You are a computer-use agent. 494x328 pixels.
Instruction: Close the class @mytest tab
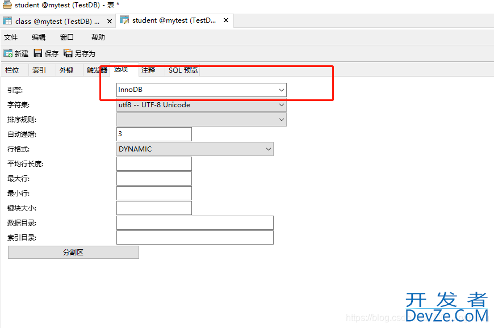110,22
